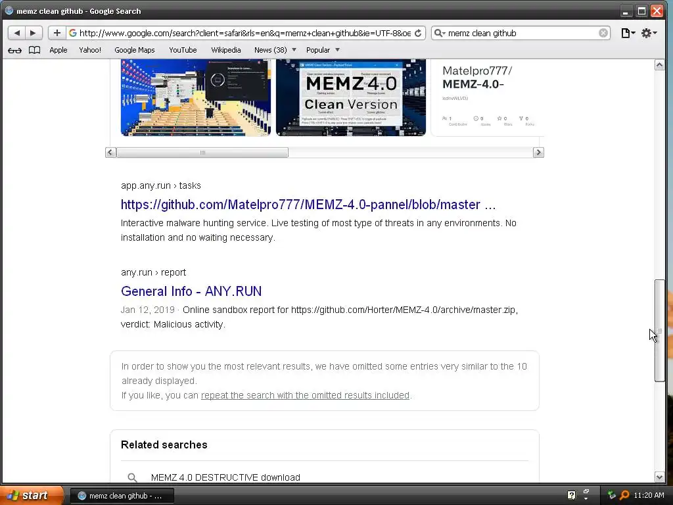This screenshot has width=673, height=505.
Task: Open the Yahoo! bookmark
Action: tap(90, 50)
